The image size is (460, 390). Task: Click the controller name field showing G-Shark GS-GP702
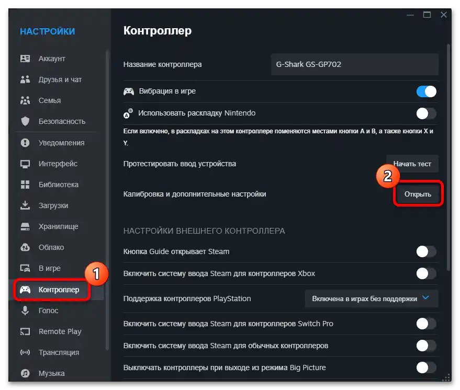tap(354, 64)
